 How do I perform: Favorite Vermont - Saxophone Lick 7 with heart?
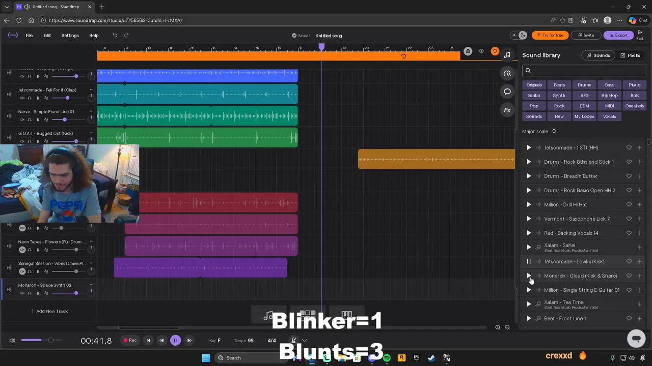(x=629, y=219)
